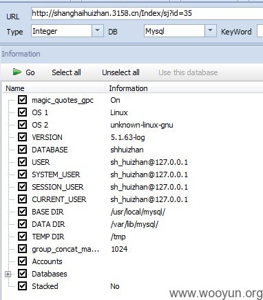Viewport: 263px width, 300px height.
Task: Click the disabled Use this database button
Action: point(188,72)
